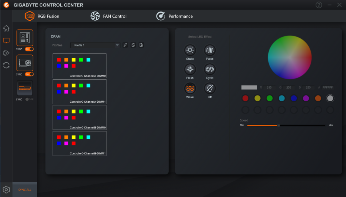Viewport: 346px width, 197px height.
Task: Turn LEDs off with the Off effect icon
Action: (210, 89)
